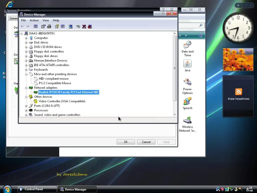Collapse the Network adapters node
The height and width of the screenshot is (193, 257).
point(26,88)
